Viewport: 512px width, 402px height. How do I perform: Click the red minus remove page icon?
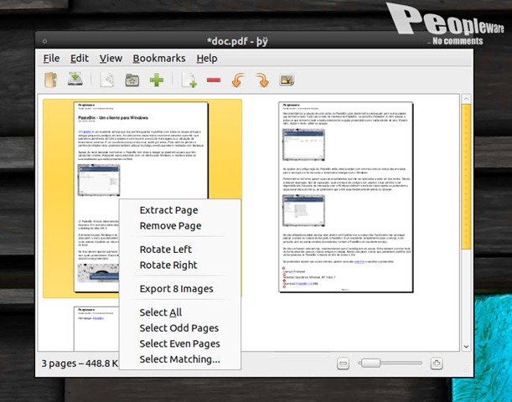pyautogui.click(x=214, y=80)
